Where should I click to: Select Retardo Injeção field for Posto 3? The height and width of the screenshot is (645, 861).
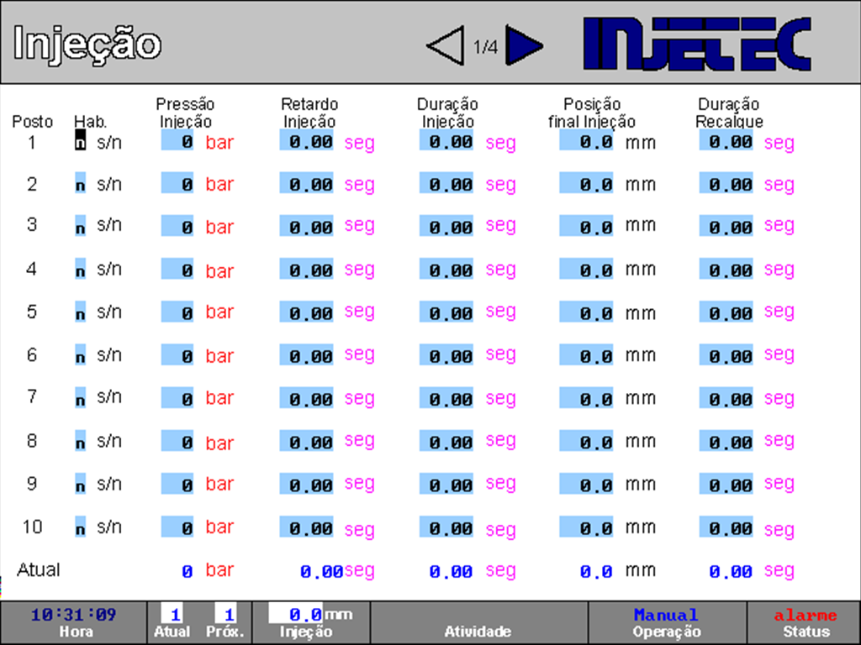(x=306, y=228)
